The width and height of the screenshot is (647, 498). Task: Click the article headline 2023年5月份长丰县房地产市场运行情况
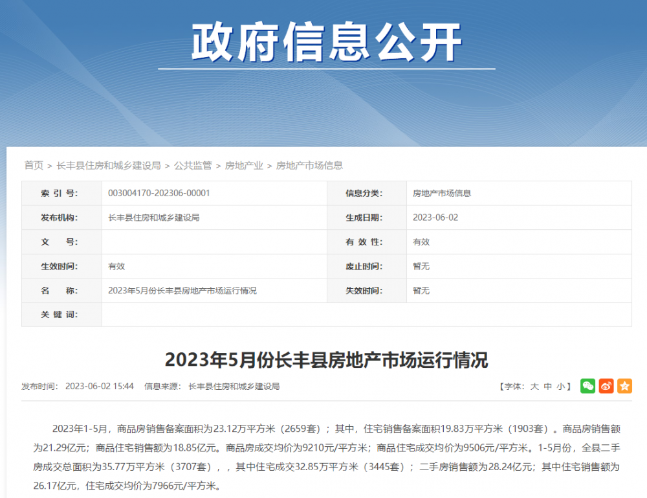tap(326, 359)
